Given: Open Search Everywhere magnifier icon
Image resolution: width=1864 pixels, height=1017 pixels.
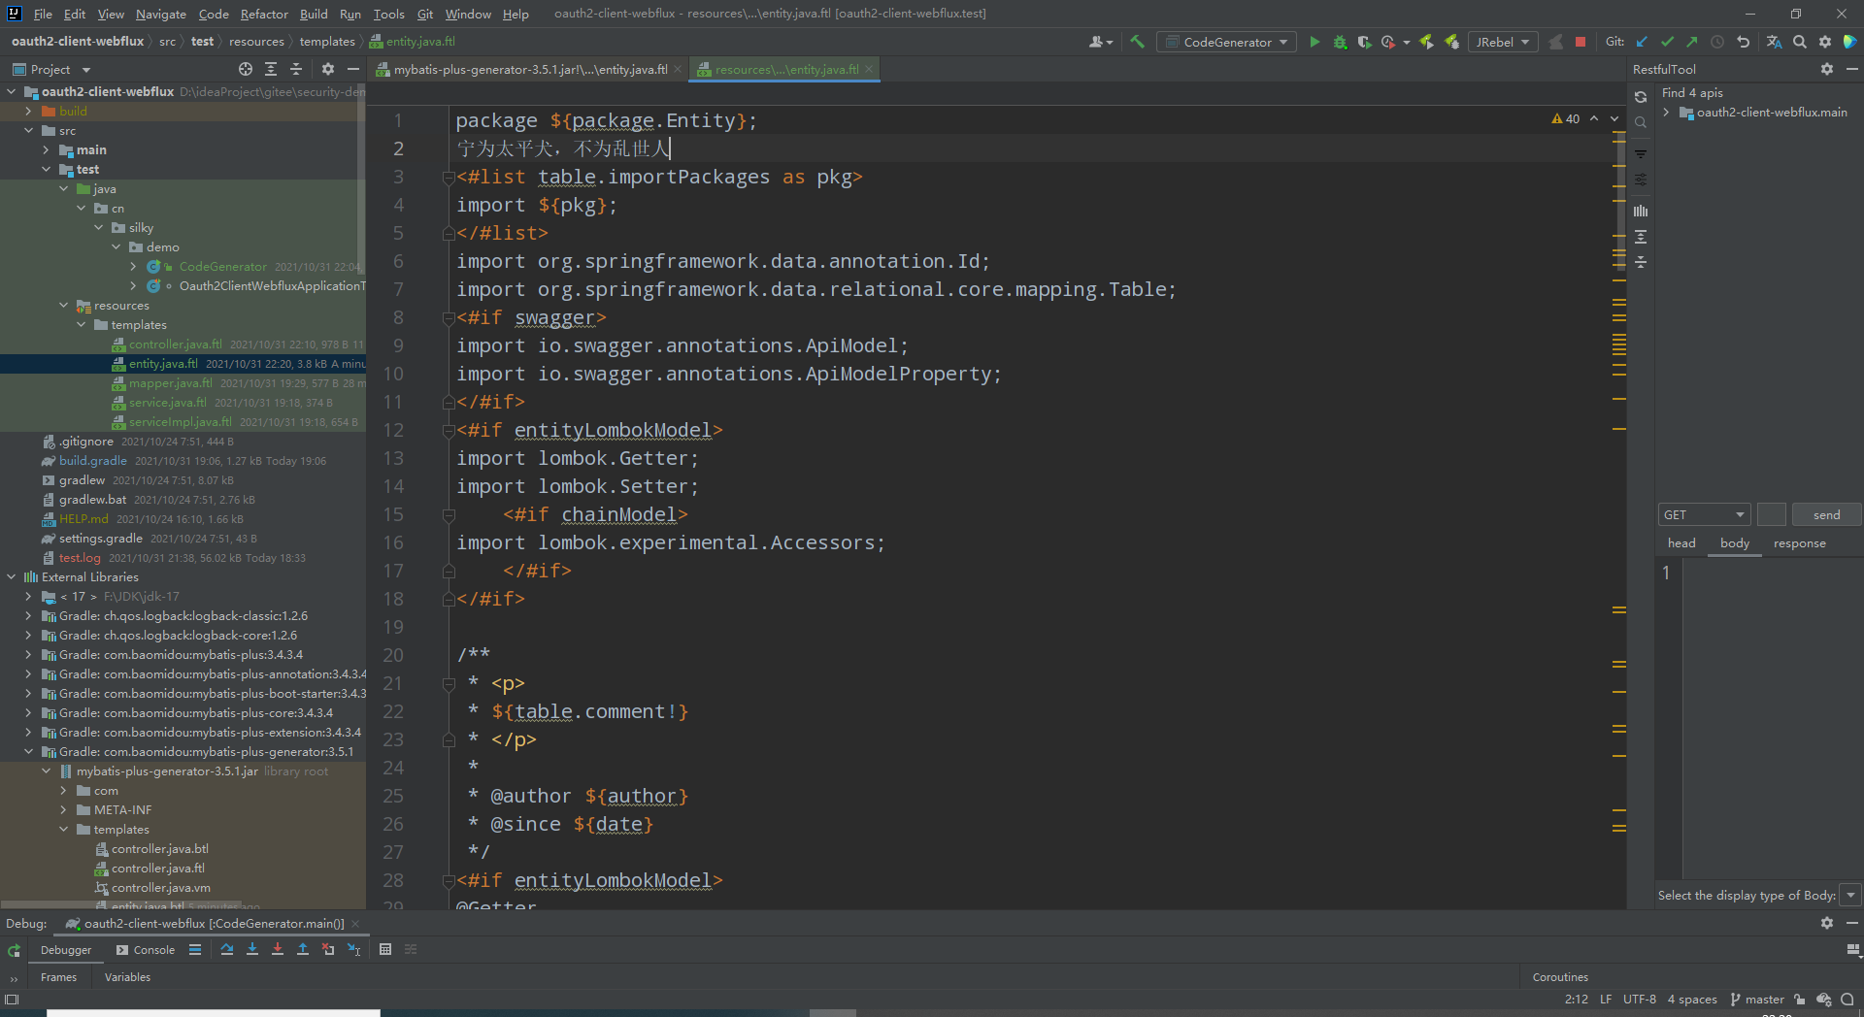Looking at the screenshot, I should click(1799, 42).
